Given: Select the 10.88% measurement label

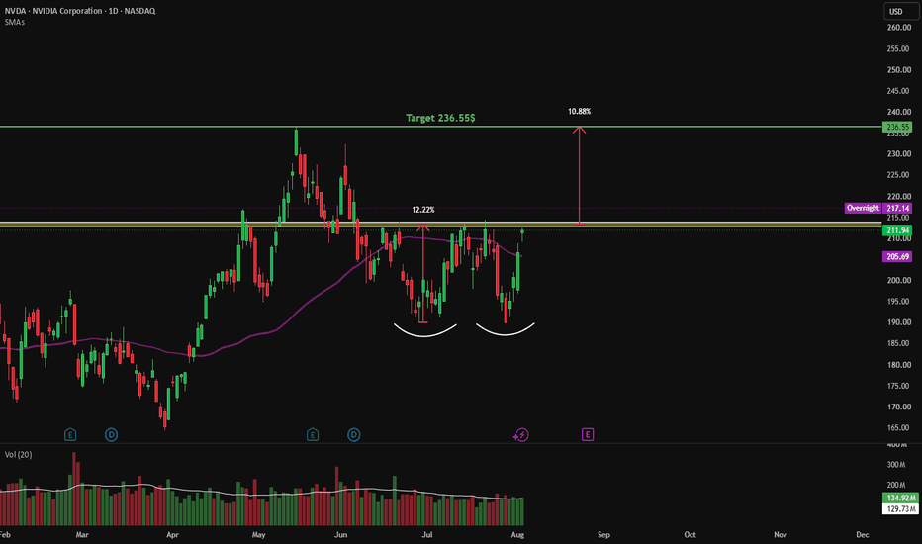Looking at the screenshot, I should [579, 111].
